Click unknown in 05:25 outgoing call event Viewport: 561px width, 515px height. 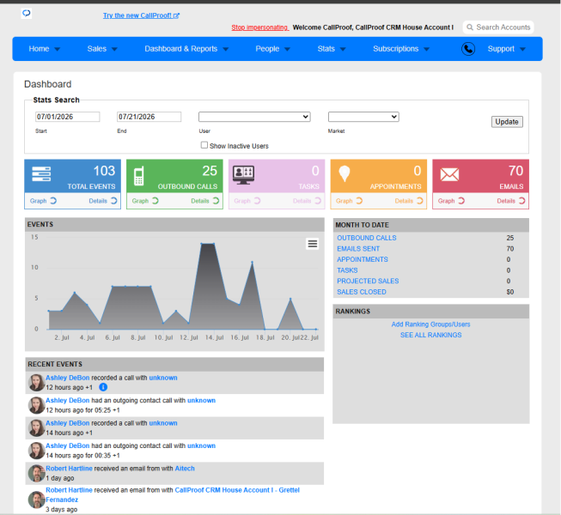click(201, 401)
